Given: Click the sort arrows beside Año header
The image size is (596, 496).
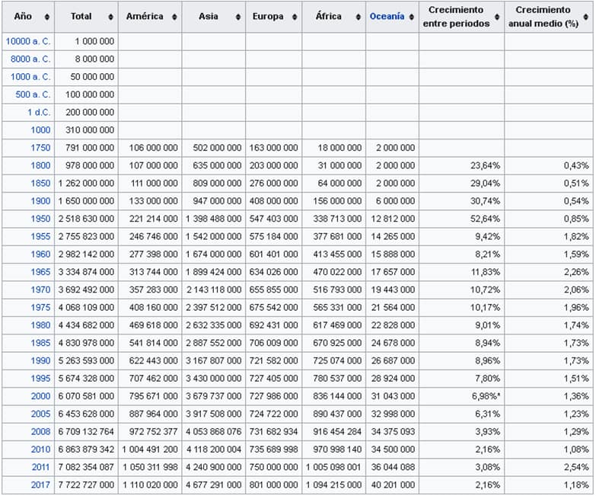Looking at the screenshot, I should point(47,17).
